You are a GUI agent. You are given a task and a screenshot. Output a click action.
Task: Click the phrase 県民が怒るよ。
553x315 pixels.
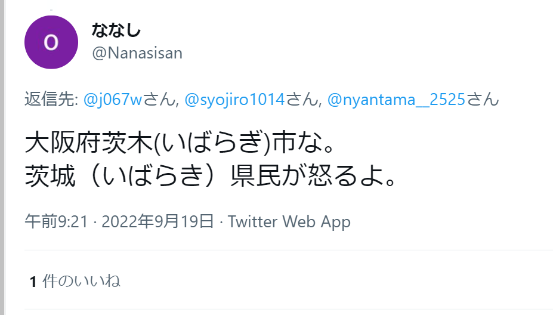(x=313, y=175)
